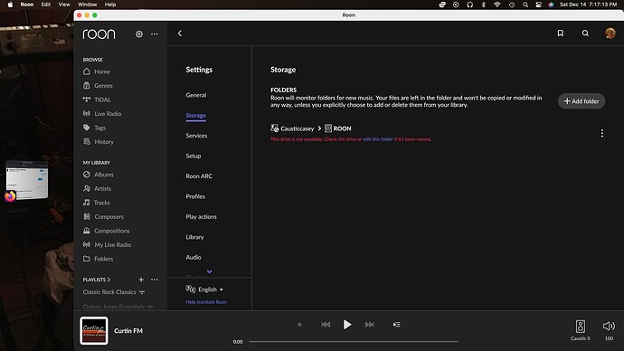Add a new playlist with plus icon
The width and height of the screenshot is (624, 351).
(x=141, y=280)
